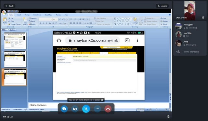Click Copy in Clipboard group
This screenshot has height=121, width=208.
(11, 21)
